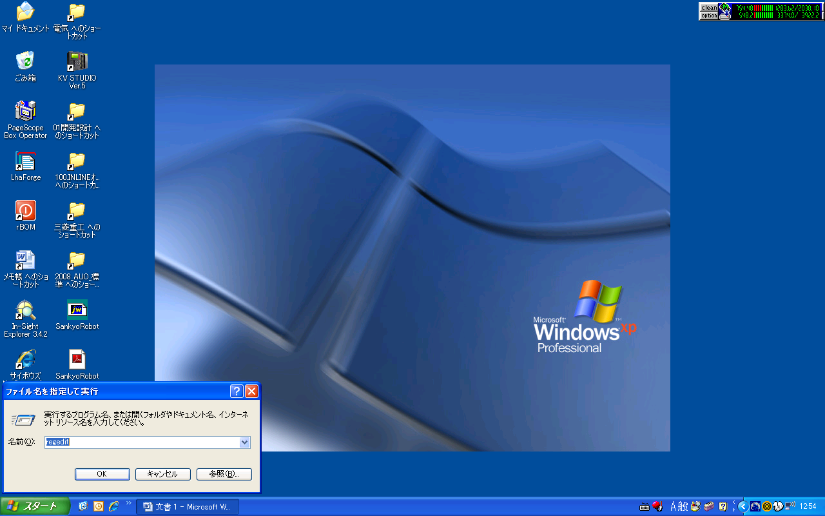Click the red IME pad icon
Viewport: 825px width, 516px height.
pyautogui.click(x=657, y=507)
